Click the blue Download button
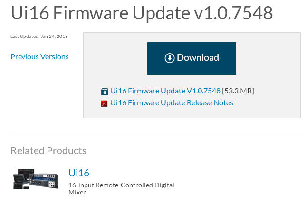 (x=192, y=58)
